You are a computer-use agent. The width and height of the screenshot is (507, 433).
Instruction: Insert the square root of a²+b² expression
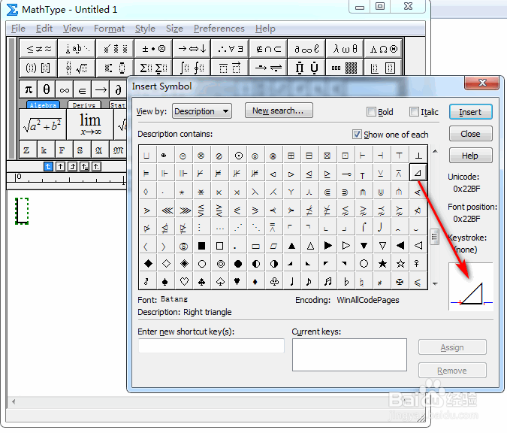[x=43, y=124]
